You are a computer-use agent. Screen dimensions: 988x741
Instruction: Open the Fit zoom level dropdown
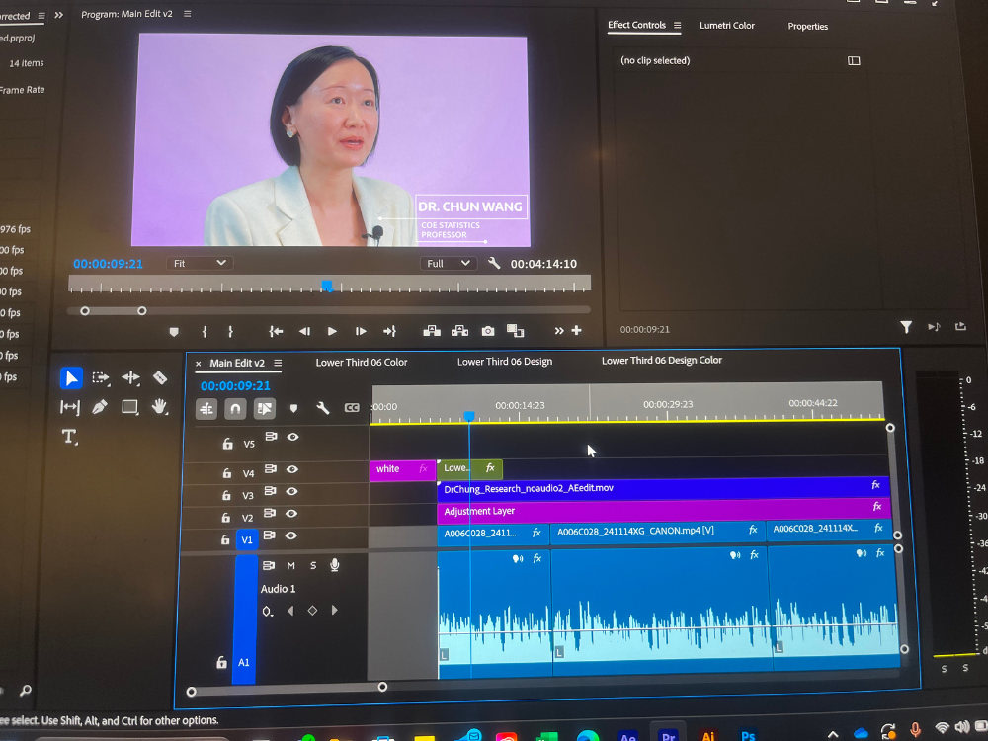coord(200,263)
